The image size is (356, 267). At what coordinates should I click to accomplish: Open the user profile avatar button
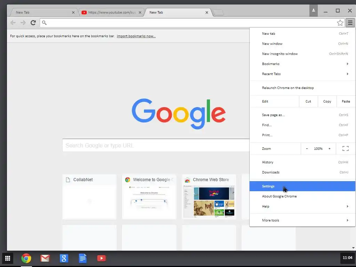pos(313,10)
